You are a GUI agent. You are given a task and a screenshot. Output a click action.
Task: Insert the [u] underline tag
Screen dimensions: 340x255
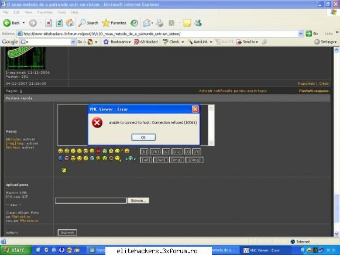coord(166,151)
